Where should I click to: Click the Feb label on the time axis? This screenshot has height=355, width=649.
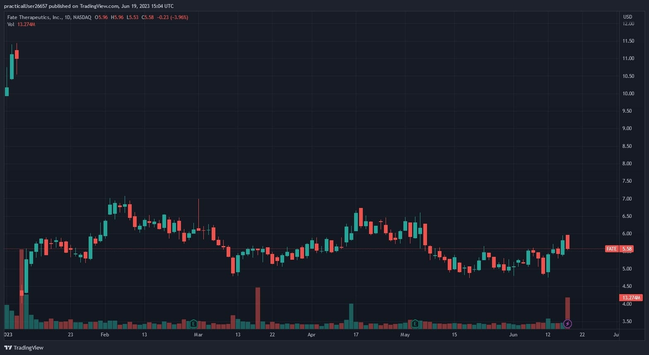click(105, 335)
